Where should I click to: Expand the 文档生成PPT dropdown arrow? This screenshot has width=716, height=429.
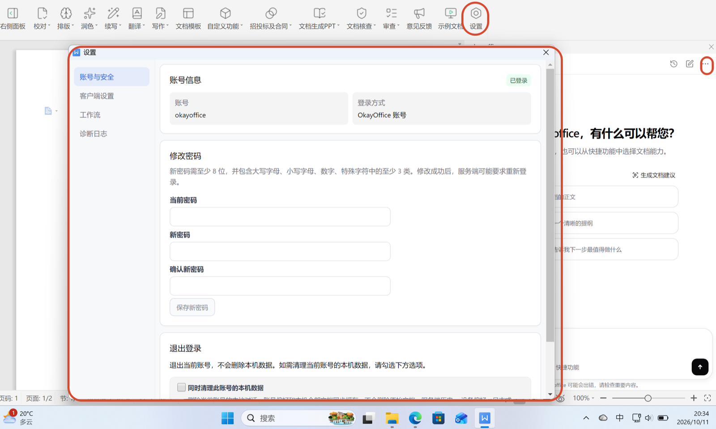click(338, 26)
